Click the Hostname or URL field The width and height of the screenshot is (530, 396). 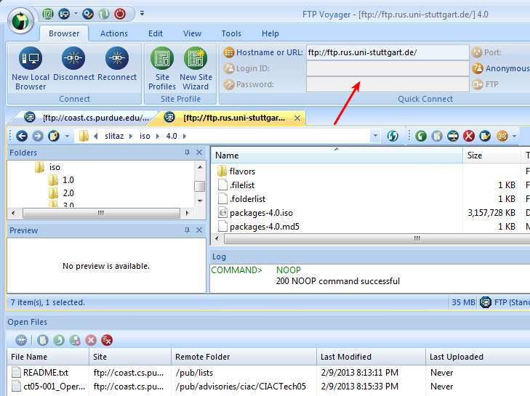388,52
